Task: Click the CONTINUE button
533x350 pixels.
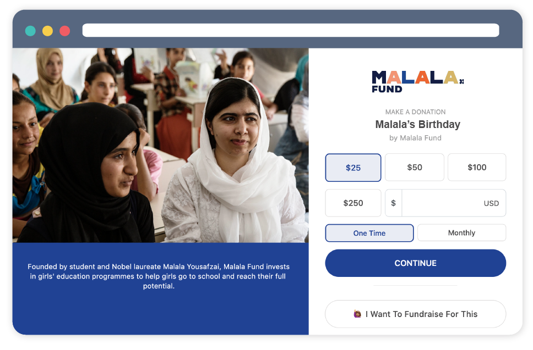Action: [x=415, y=263]
